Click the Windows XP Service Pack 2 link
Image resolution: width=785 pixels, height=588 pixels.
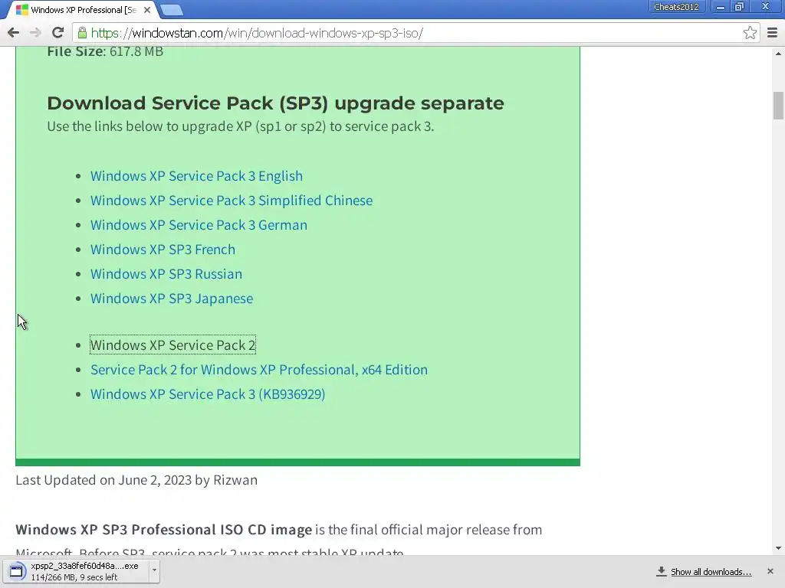tap(172, 345)
